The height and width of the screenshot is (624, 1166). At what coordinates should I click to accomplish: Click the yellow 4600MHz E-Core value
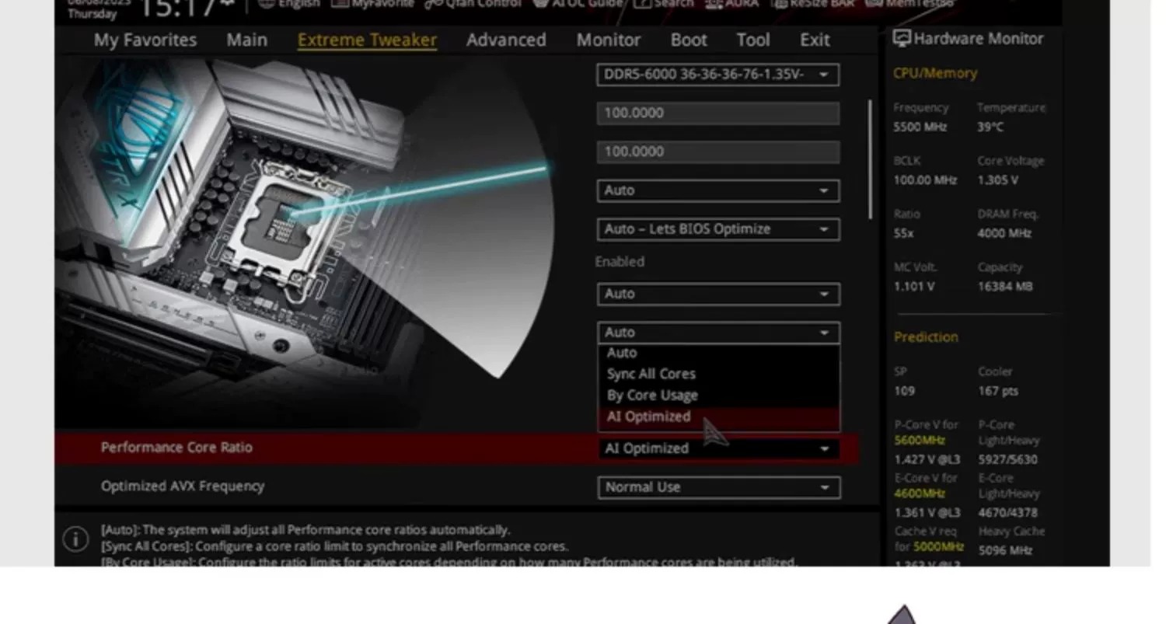920,493
